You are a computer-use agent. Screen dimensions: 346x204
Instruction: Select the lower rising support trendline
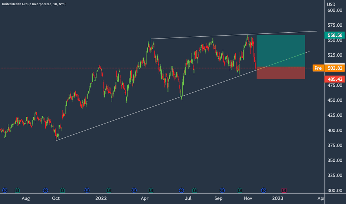tap(183, 96)
